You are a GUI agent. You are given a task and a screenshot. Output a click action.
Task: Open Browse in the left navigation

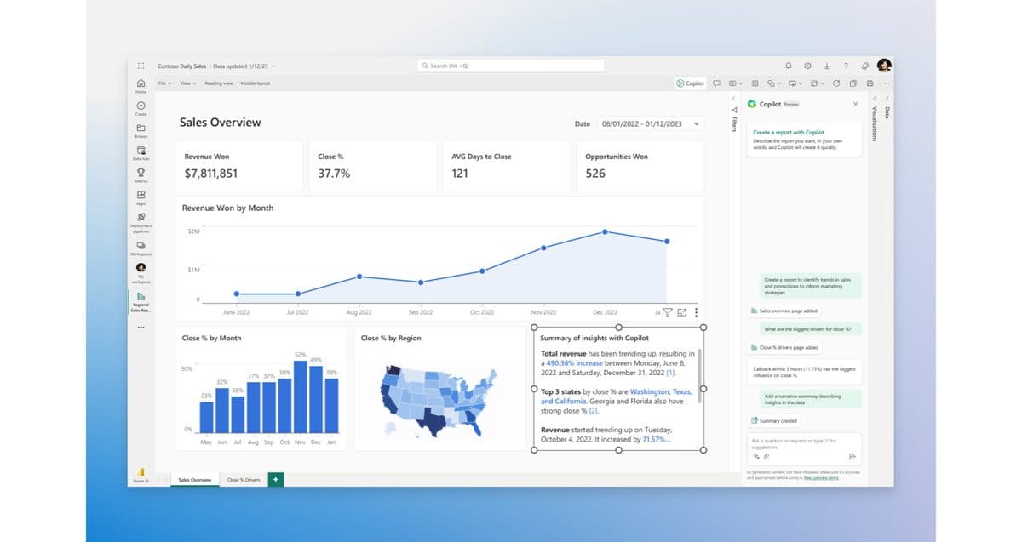click(x=141, y=130)
